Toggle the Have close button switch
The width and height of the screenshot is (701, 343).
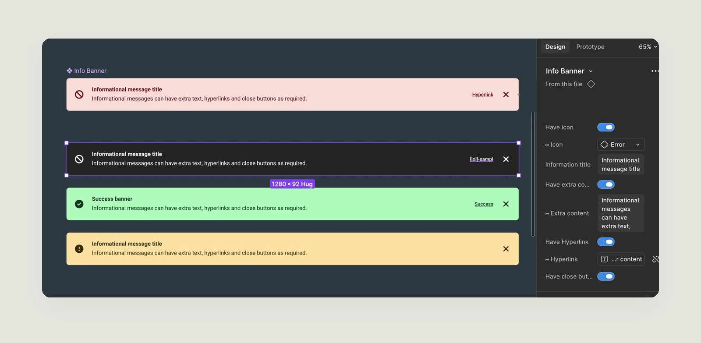click(606, 276)
